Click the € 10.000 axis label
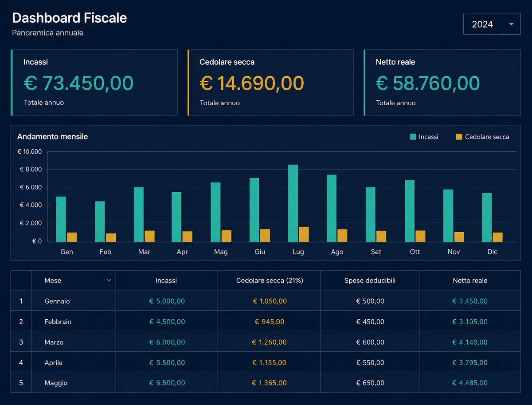Image resolution: width=532 pixels, height=405 pixels. (29, 152)
